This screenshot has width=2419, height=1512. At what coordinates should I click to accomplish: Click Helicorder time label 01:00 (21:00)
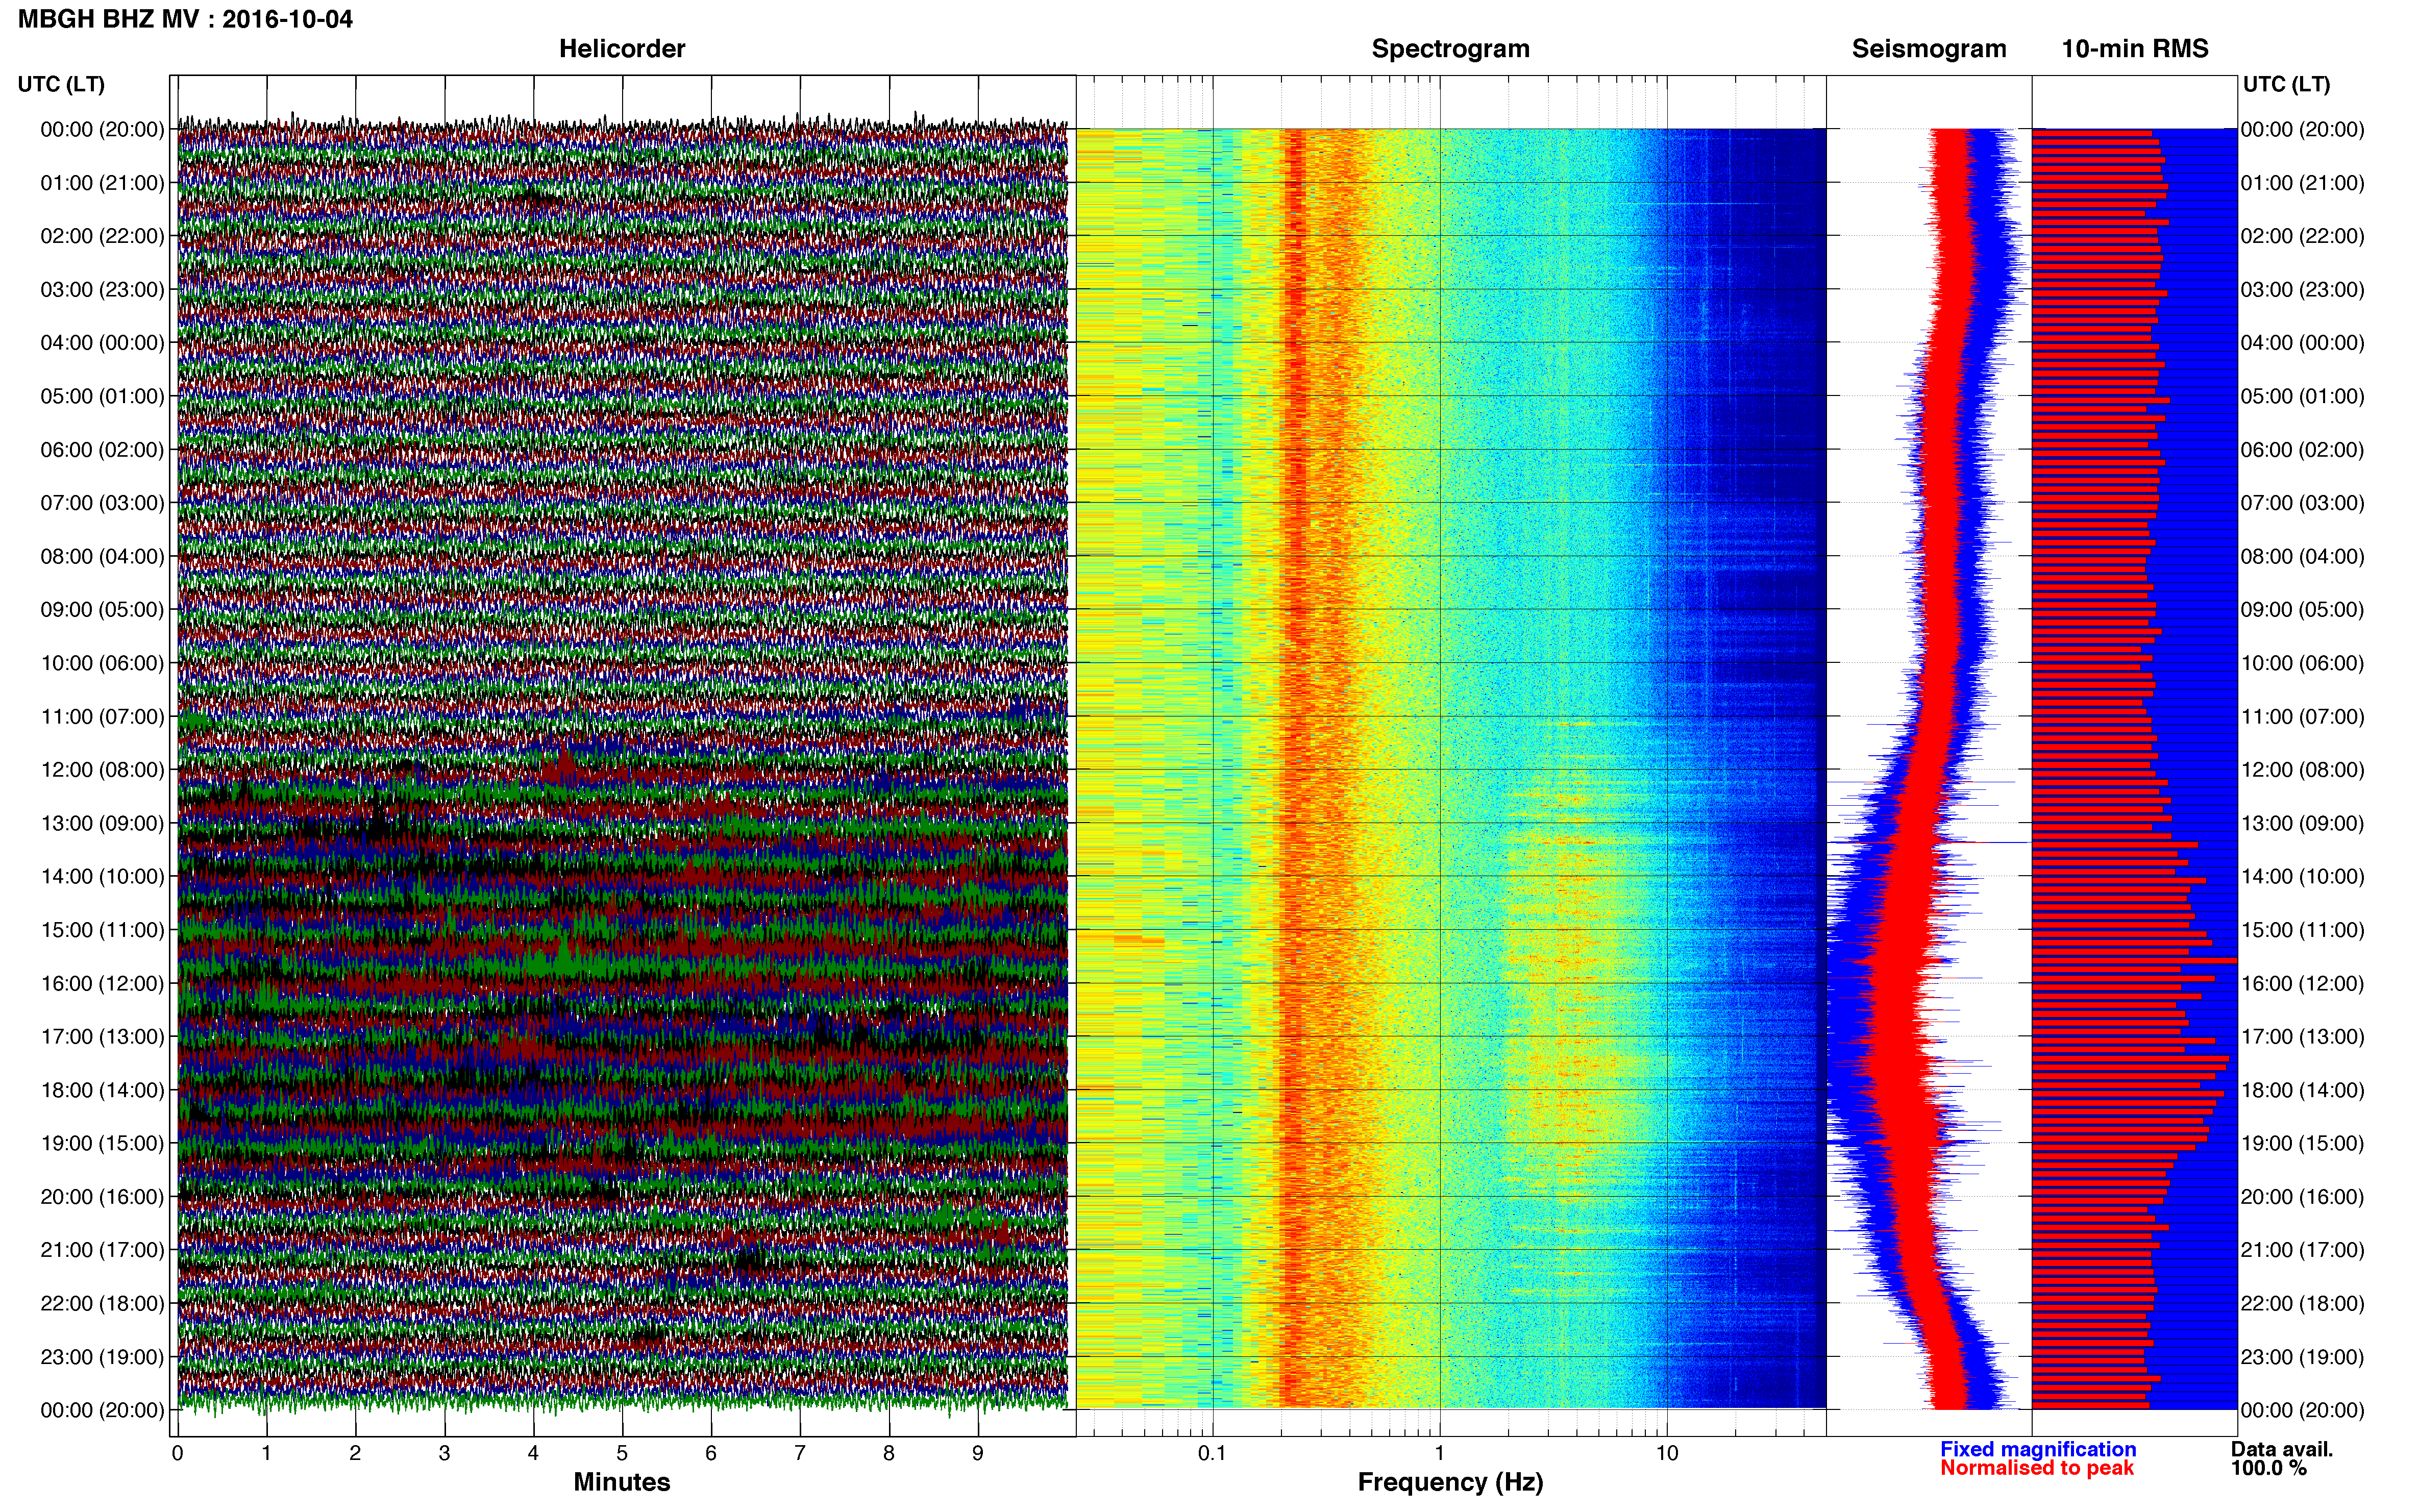(102, 183)
